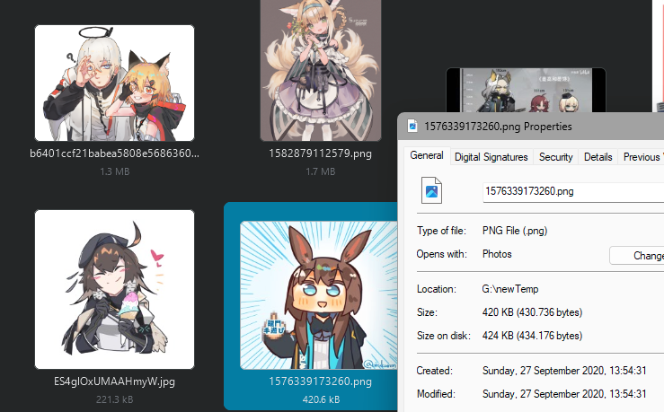Click the PNG file icon in Properties
The image size is (664, 412).
click(431, 190)
